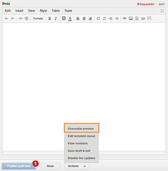Insert a link
The image size is (168, 171).
click(x=125, y=18)
